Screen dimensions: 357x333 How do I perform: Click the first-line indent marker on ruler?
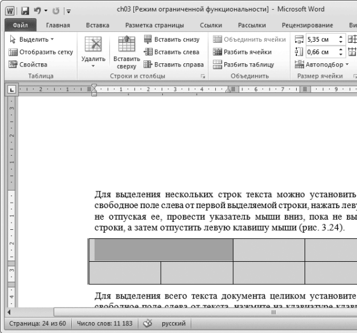[x=94, y=86]
